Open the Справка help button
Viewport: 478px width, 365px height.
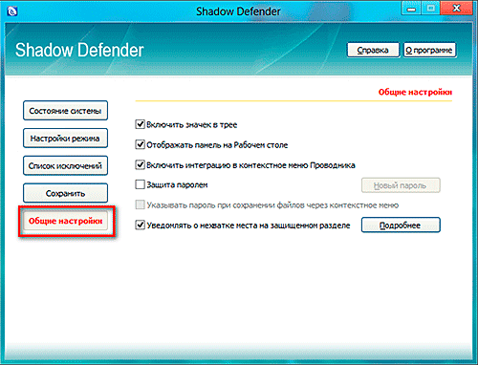[373, 50]
